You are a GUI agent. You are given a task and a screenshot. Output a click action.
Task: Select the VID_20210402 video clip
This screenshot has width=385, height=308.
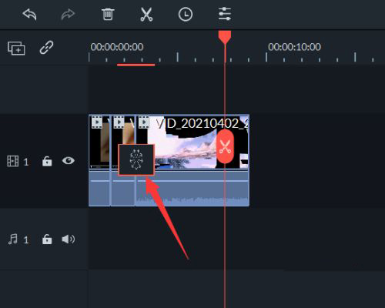point(192,160)
